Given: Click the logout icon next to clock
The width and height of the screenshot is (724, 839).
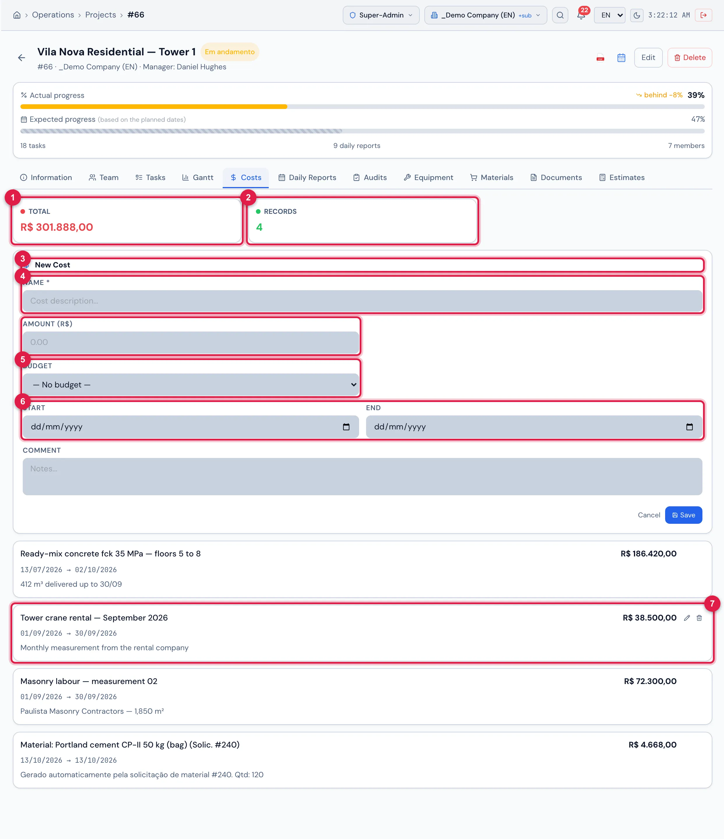Looking at the screenshot, I should [703, 15].
